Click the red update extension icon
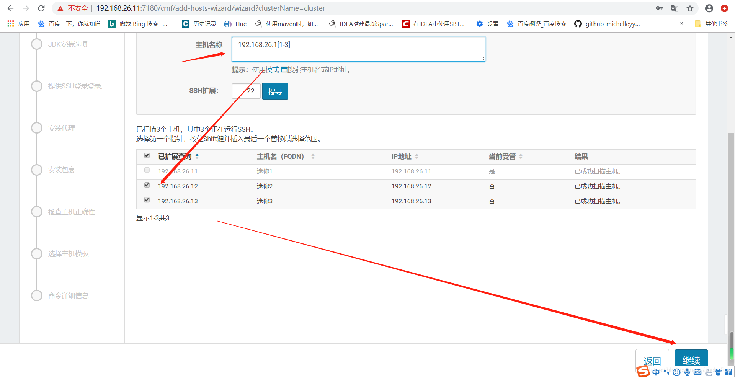 click(724, 8)
